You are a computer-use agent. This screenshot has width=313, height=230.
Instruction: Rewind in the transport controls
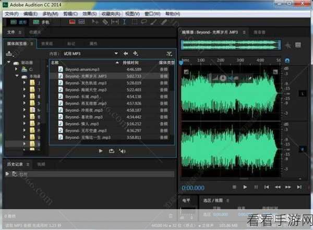pyautogui.click(x=278, y=187)
